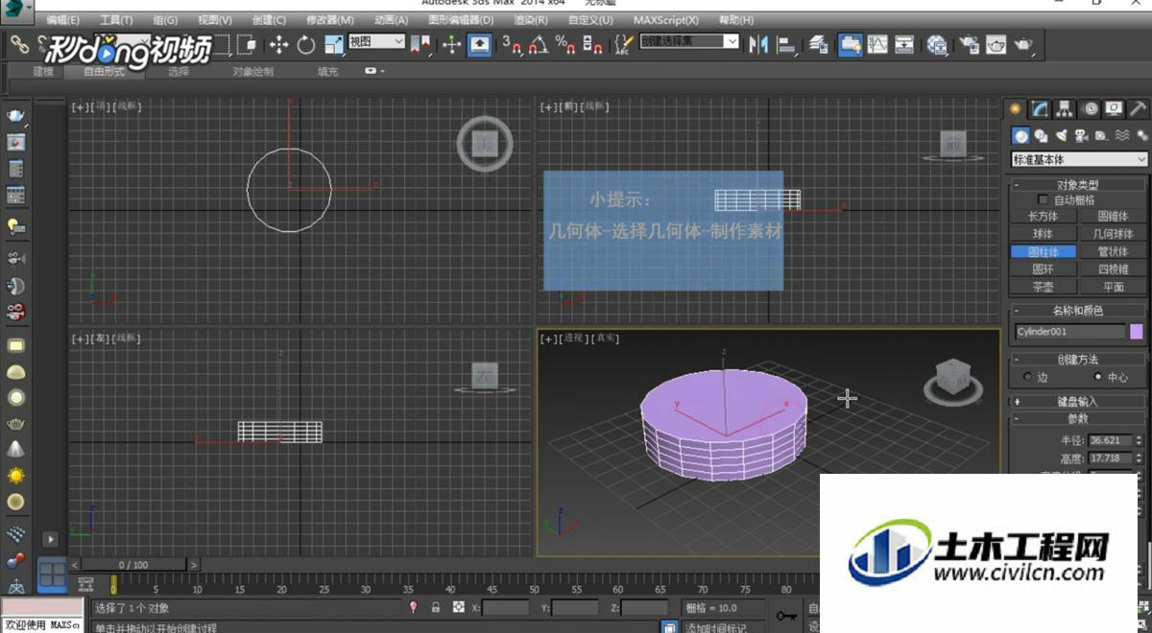The image size is (1152, 633).
Task: Open the Motion panel tab
Action: coord(1089,108)
